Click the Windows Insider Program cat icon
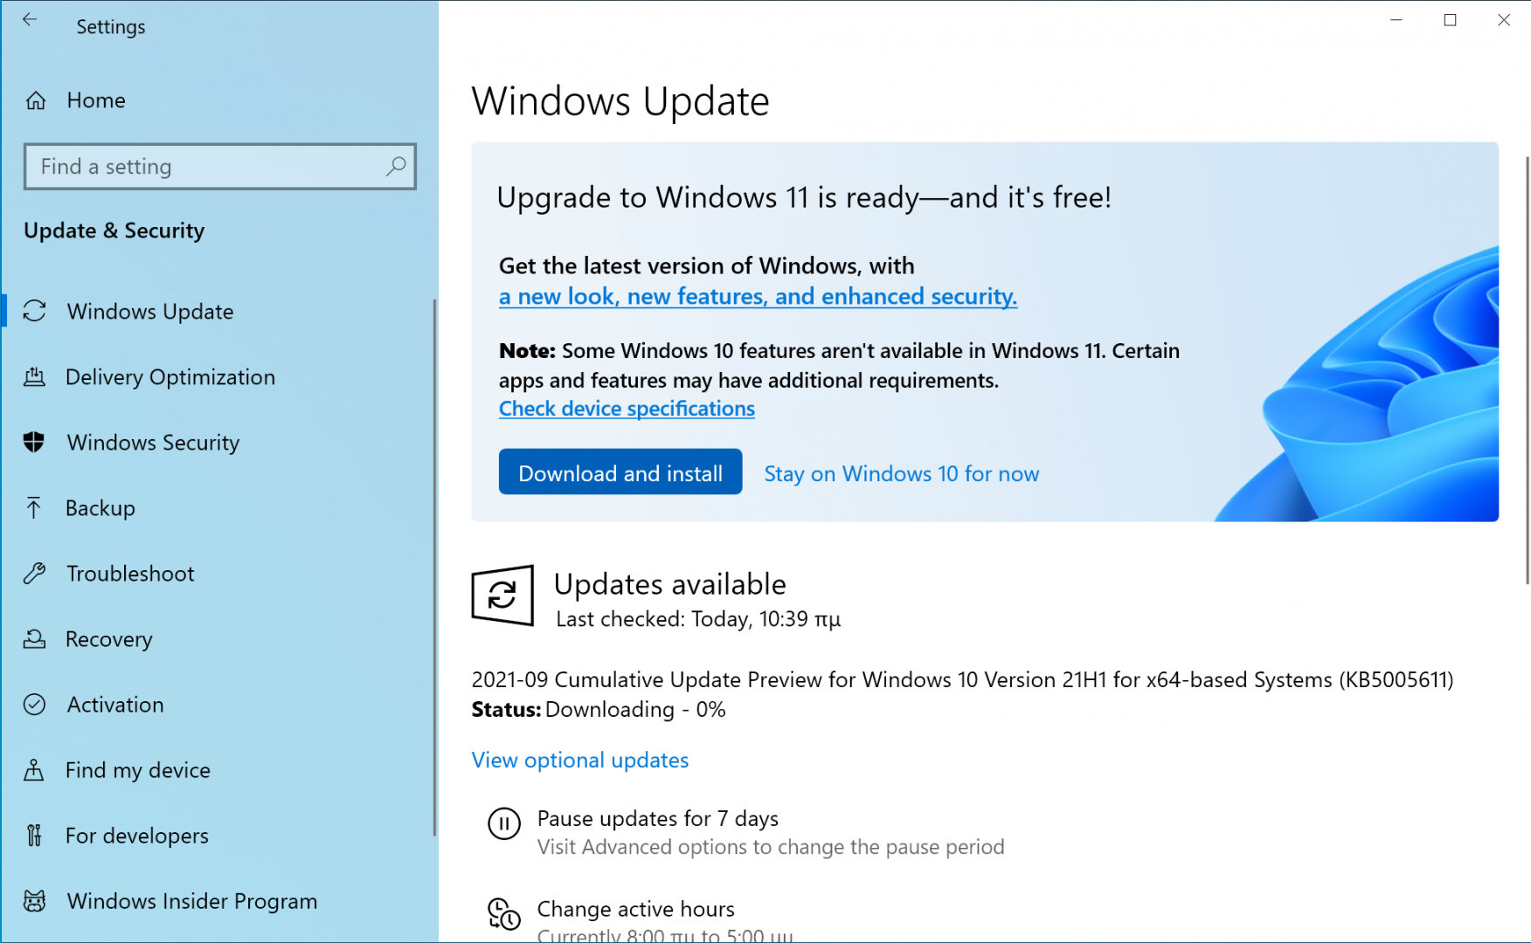 click(x=34, y=901)
